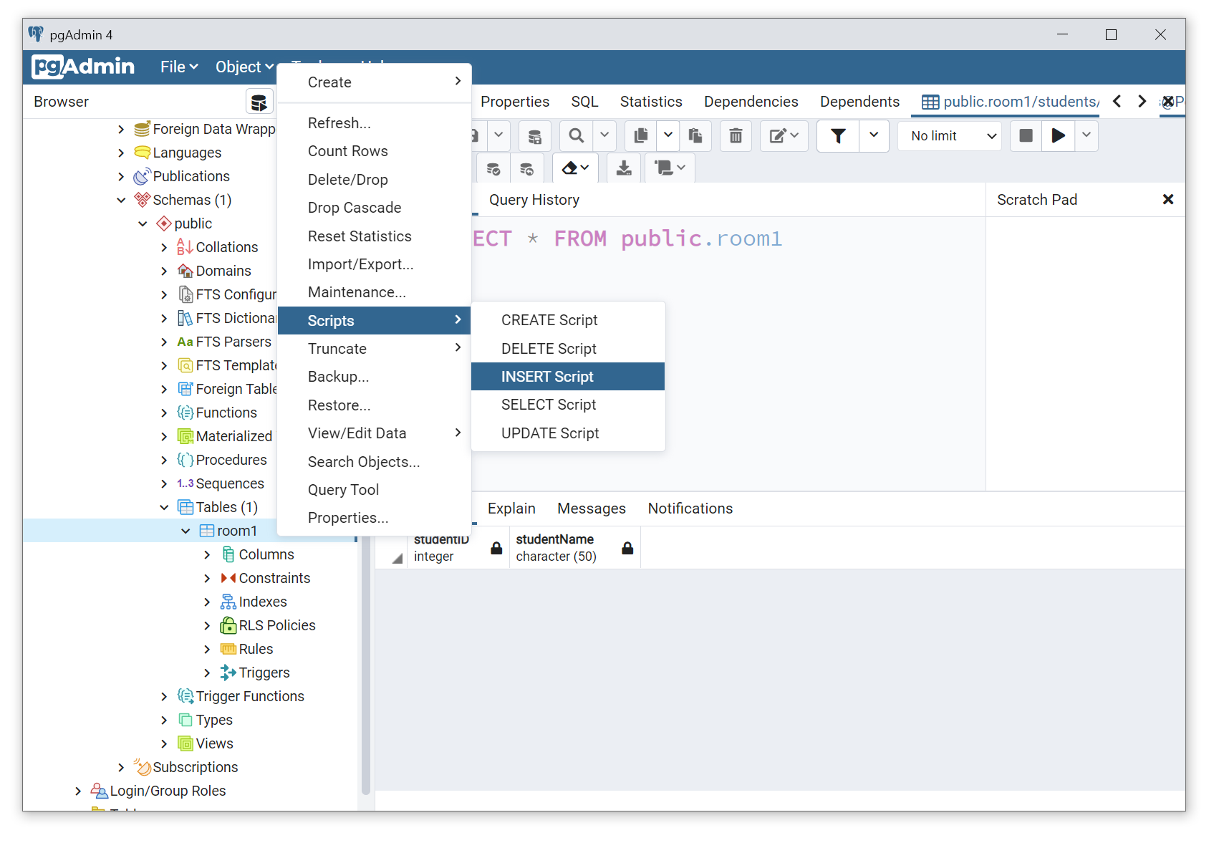Click the lock icon on studentName column
1219x848 pixels.
tap(627, 548)
